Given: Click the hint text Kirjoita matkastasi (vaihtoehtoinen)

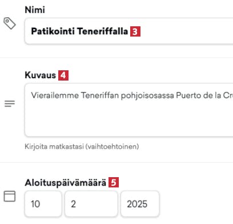Looking at the screenshot, I should pyautogui.click(x=82, y=146).
